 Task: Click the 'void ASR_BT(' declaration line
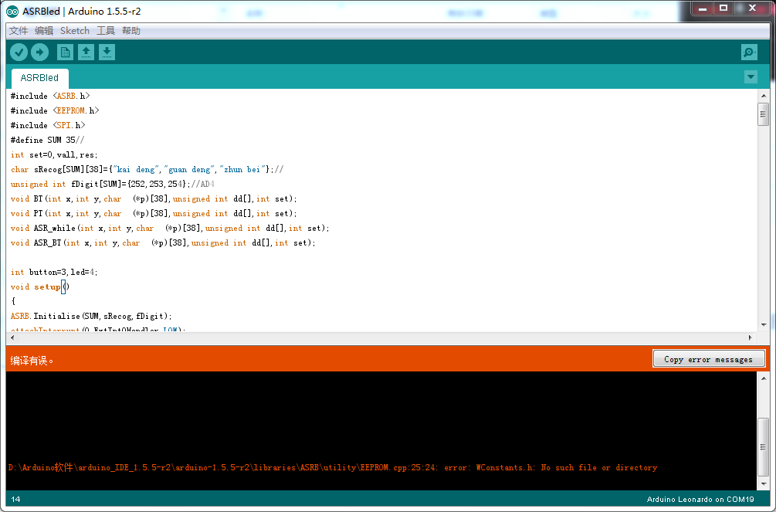tap(163, 242)
